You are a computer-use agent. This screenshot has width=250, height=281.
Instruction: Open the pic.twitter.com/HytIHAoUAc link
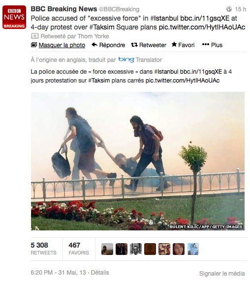coord(202,27)
